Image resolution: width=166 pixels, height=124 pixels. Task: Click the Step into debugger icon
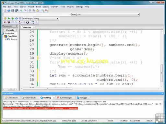coord(20,22)
